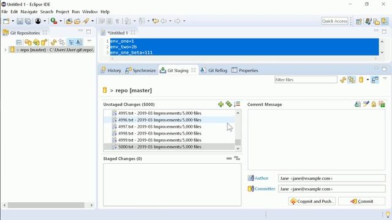Open Back history dropdown arrow
This screenshot has height=220, width=392.
170,21
